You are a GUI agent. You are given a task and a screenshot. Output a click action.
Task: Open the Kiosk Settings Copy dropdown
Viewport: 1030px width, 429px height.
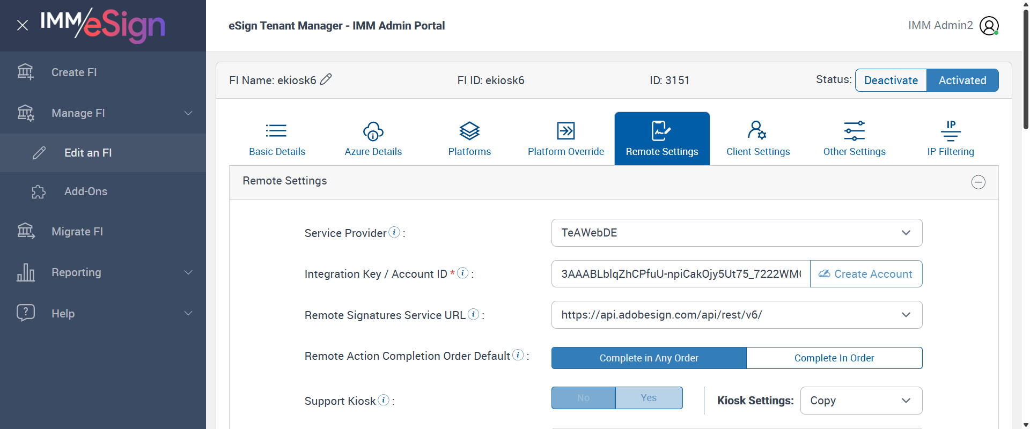[x=860, y=401]
